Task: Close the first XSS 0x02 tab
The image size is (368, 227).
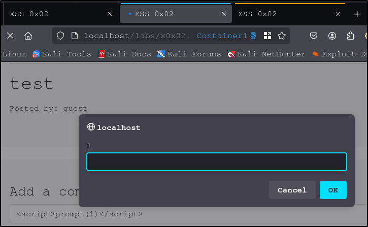Action: 110,14
